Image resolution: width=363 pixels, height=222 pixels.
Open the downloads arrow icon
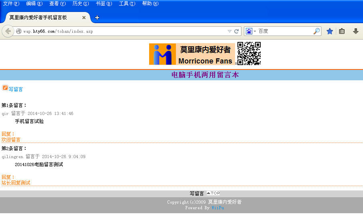point(355,31)
